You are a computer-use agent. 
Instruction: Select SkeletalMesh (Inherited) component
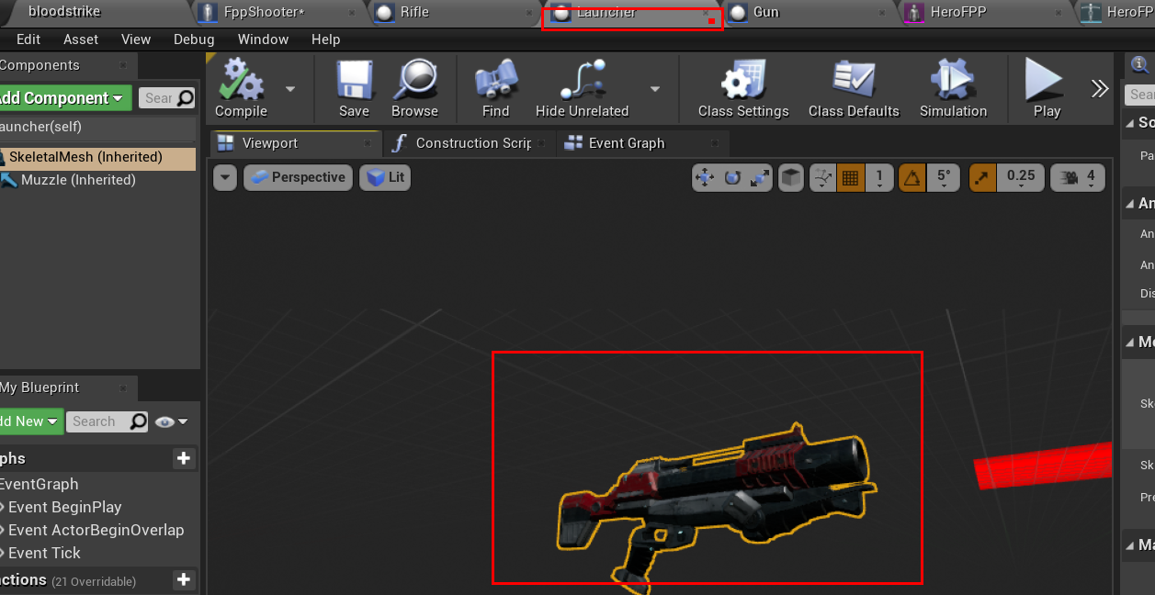coord(97,157)
